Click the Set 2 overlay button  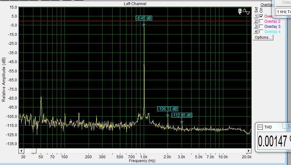pos(256,21)
